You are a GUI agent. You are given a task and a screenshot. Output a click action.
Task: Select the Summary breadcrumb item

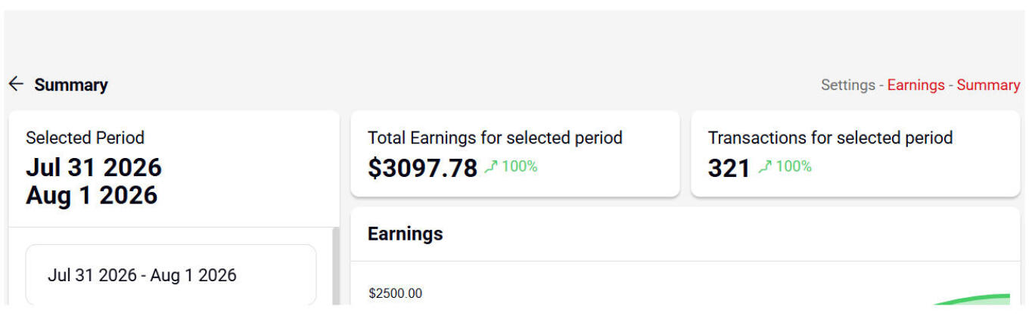pyautogui.click(x=988, y=85)
